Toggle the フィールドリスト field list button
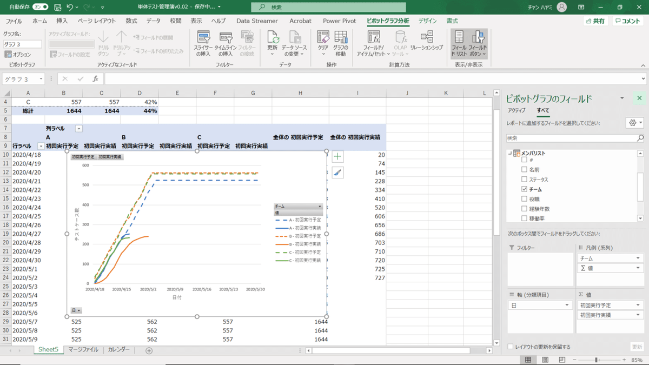 [459, 43]
